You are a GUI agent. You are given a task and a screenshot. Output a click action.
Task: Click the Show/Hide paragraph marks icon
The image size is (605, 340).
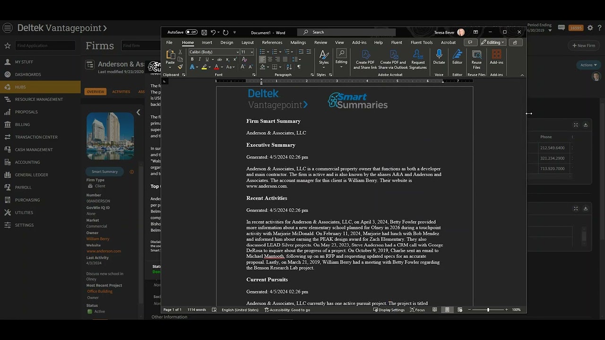coord(299,67)
